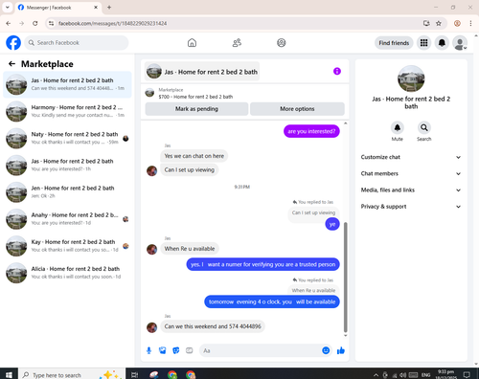
Task: Open the emoji picker in message box
Action: point(326,350)
